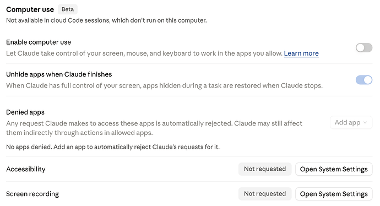Click the Denied apps description paragraph
Viewport: 380px width, 206px height.
[x=154, y=128]
